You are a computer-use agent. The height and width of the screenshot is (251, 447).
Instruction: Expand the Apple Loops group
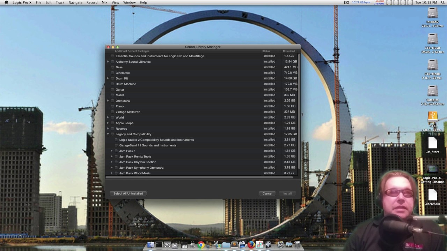click(108, 123)
